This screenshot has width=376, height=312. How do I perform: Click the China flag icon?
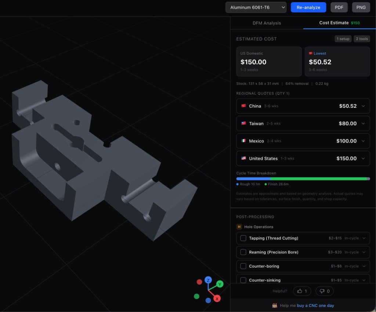pos(243,106)
